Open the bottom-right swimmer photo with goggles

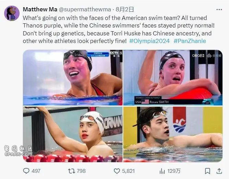click(x=173, y=134)
